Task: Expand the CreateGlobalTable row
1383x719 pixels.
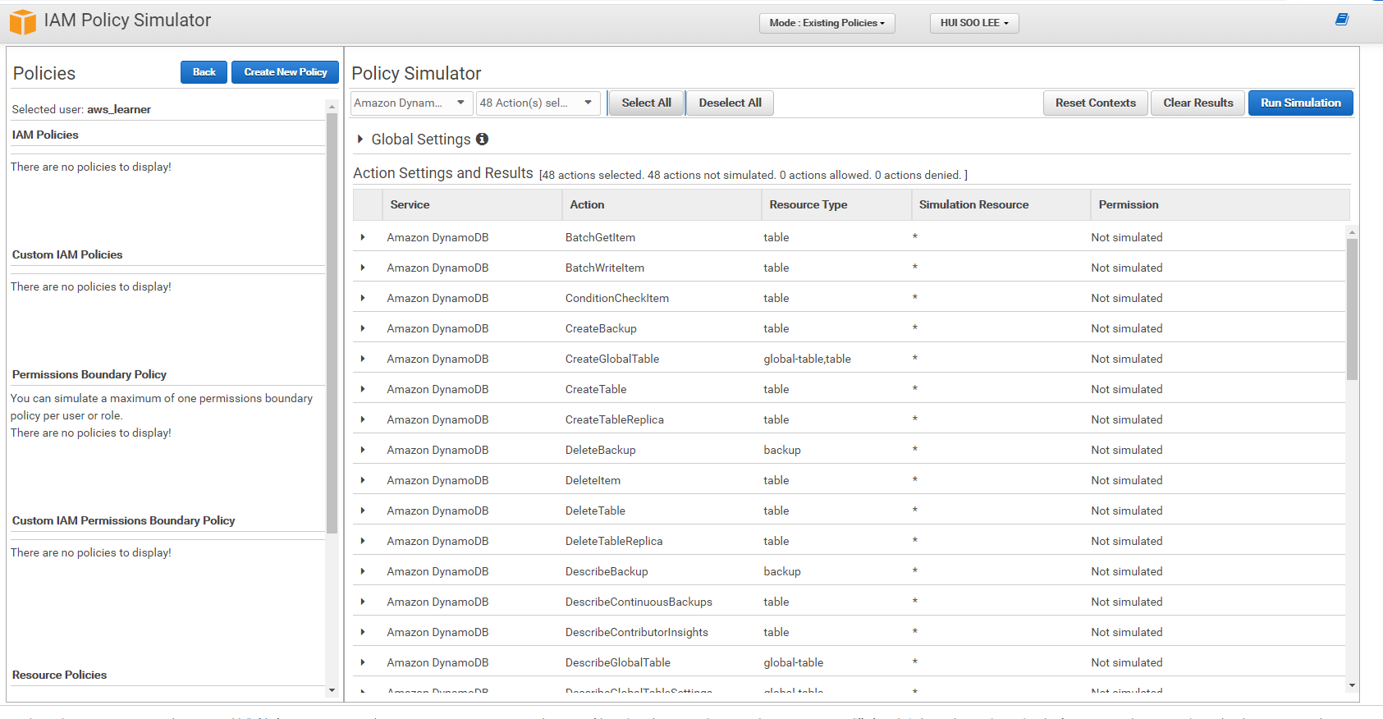Action: pyautogui.click(x=363, y=359)
